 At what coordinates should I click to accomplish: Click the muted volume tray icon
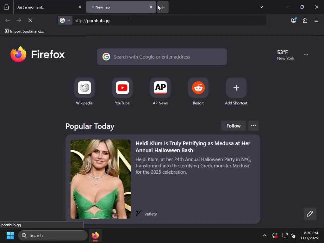293,235
